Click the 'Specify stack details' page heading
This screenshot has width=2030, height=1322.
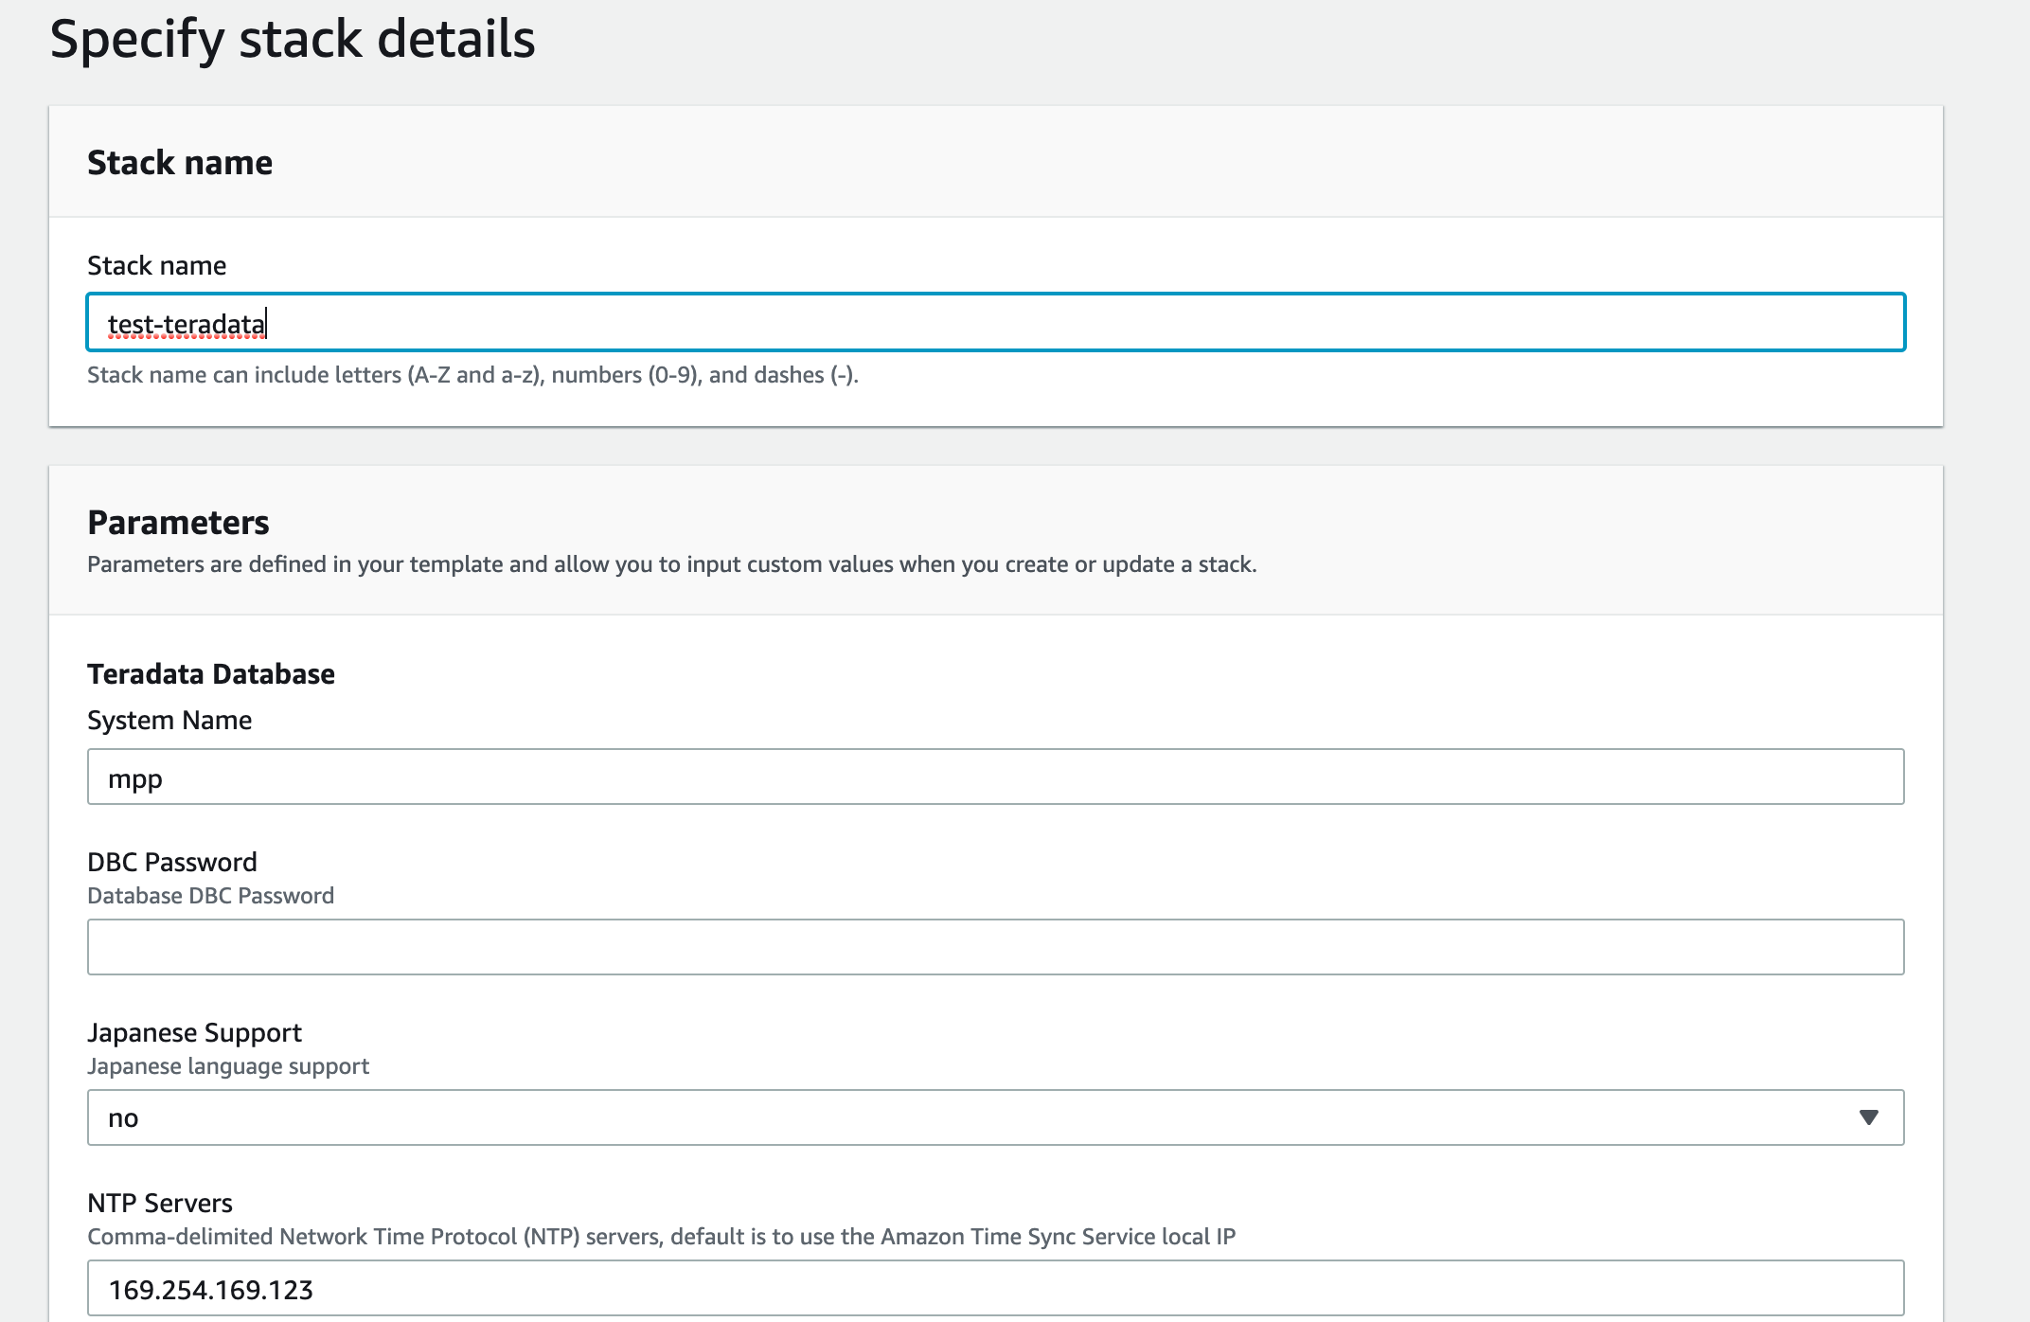(294, 39)
